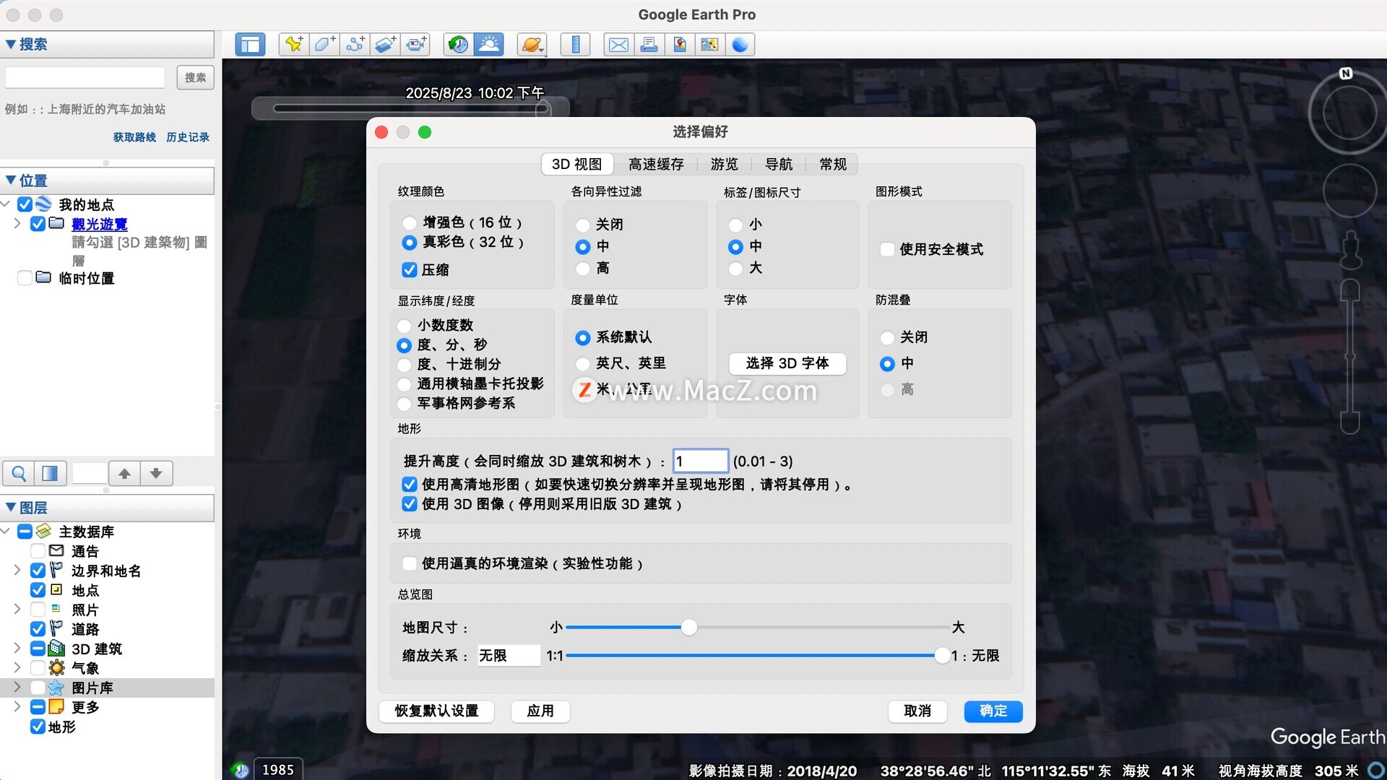Toggle the sidebar visibility toolbar icon

tap(250, 45)
